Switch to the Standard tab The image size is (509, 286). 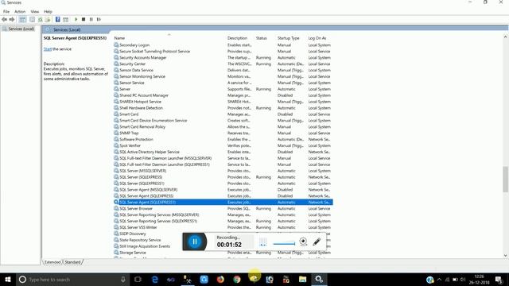click(x=72, y=262)
